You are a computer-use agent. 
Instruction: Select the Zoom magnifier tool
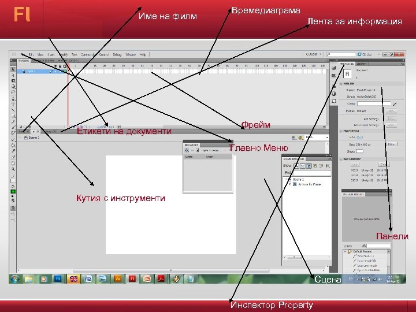pyautogui.click(x=13, y=169)
